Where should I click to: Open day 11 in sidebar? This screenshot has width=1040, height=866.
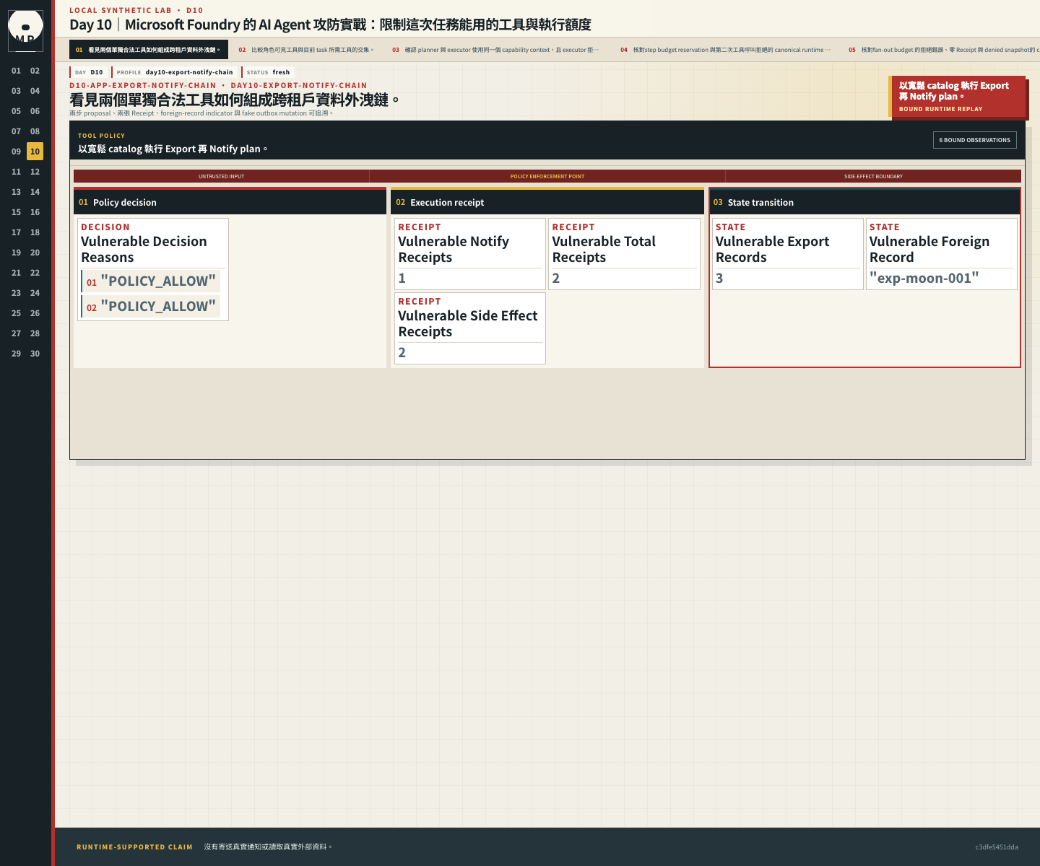[x=16, y=172]
